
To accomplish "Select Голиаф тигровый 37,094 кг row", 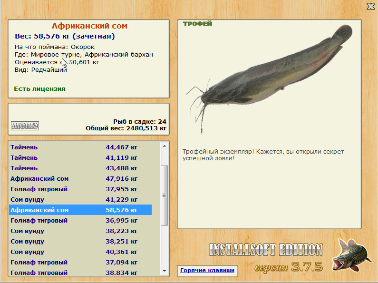I will 80,262.
